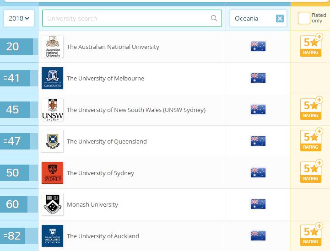Click the University of Sydney red logo
Image resolution: width=330 pixels, height=251 pixels.
[x=52, y=173]
